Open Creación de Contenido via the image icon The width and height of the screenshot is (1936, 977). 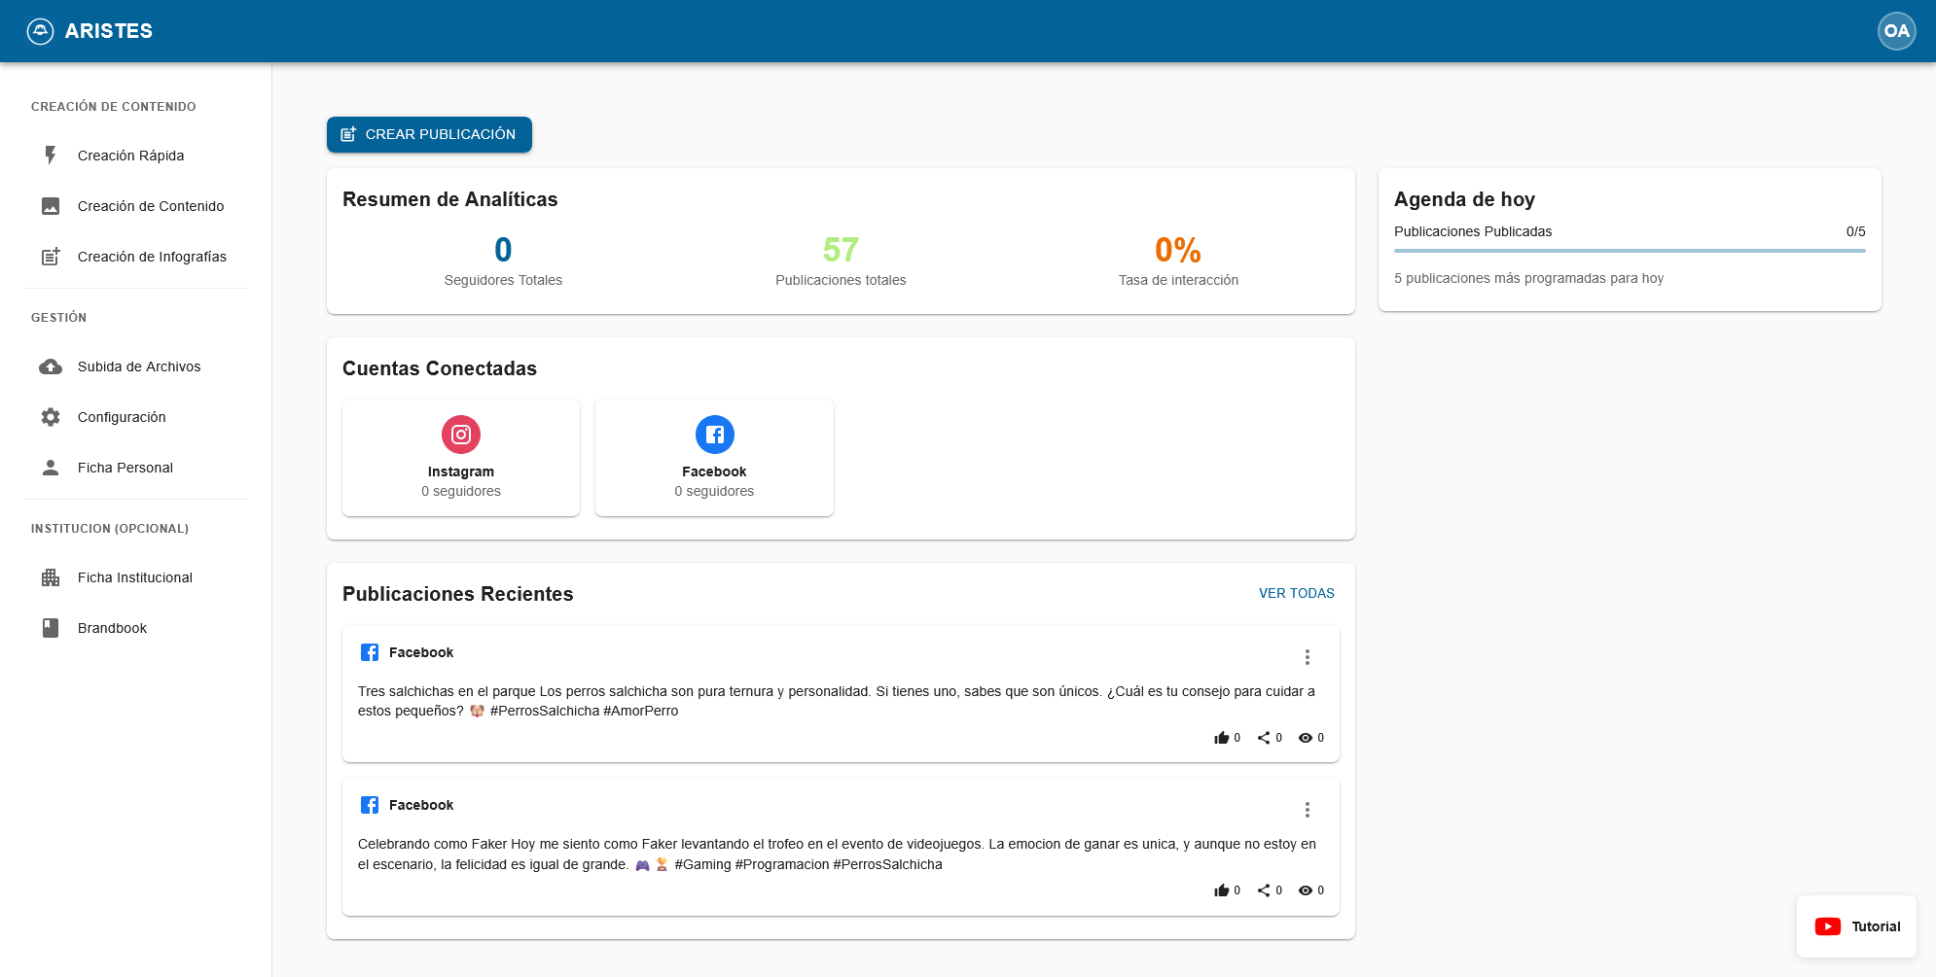pyautogui.click(x=50, y=205)
